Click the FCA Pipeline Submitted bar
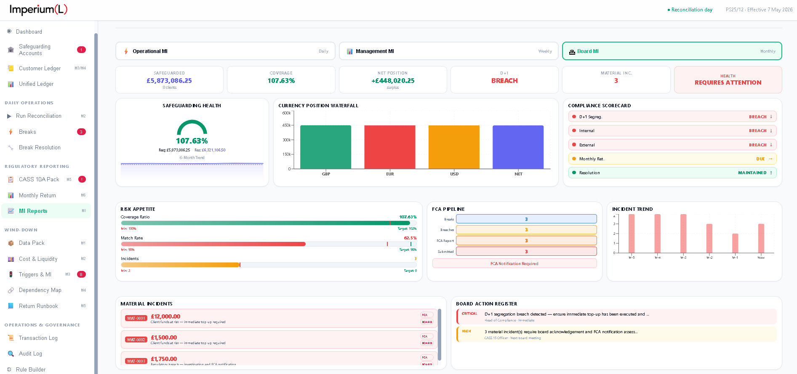This screenshot has width=797, height=374. tap(526, 251)
